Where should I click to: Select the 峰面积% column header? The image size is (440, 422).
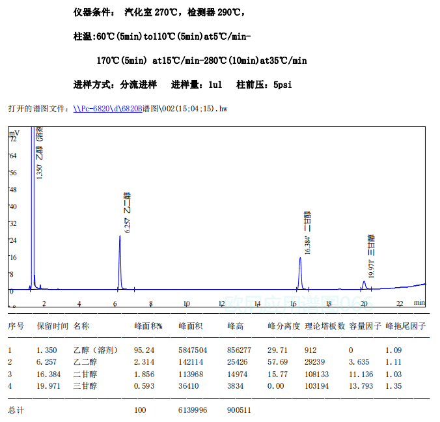tap(148, 326)
